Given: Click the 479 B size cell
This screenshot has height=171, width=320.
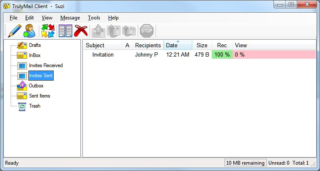Looking at the screenshot, I should pyautogui.click(x=202, y=54).
